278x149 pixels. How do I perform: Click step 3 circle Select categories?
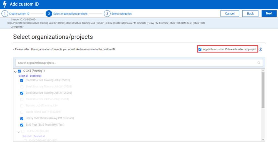pyautogui.click(x=107, y=14)
